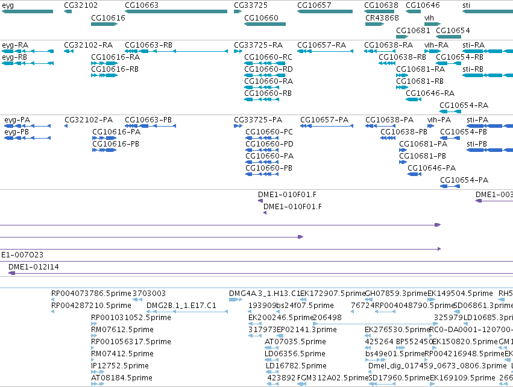Select protein CG32102-PA

[66, 126]
